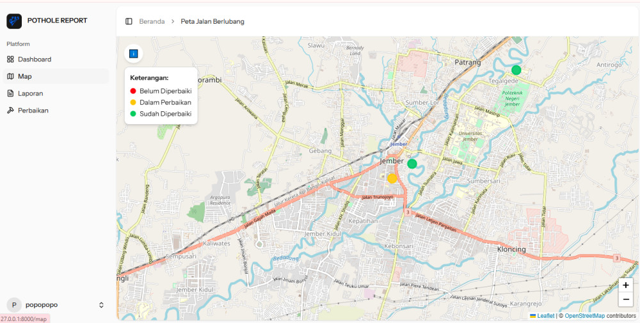Click the Pothole Report logo icon

point(14,21)
